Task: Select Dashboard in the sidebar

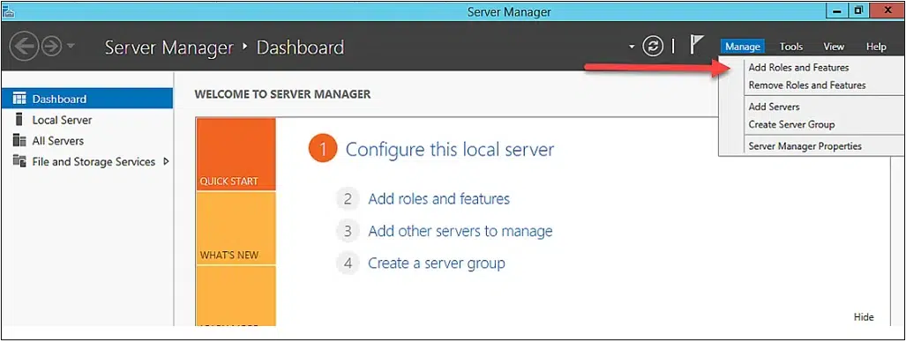Action: point(87,99)
